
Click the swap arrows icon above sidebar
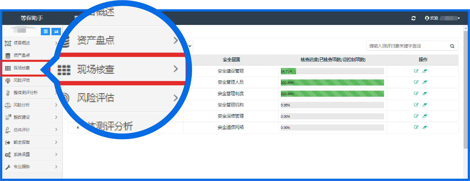(x=56, y=32)
